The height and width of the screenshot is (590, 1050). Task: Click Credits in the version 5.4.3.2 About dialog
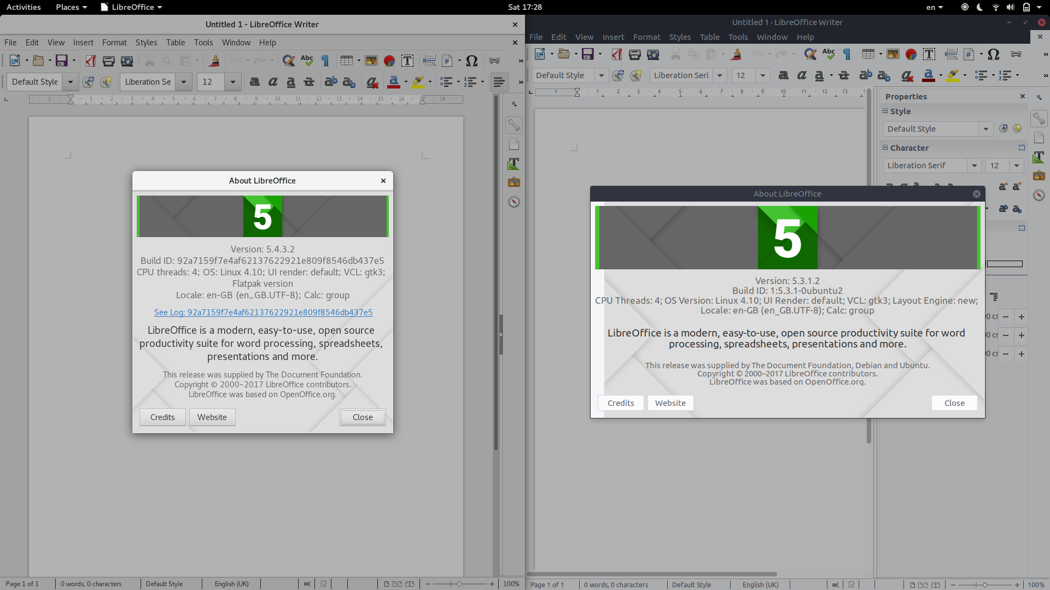click(x=162, y=417)
